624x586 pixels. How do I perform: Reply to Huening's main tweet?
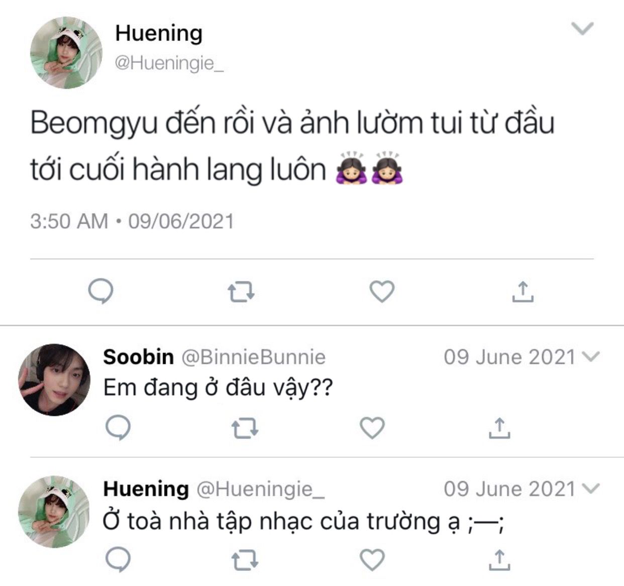coord(100,291)
